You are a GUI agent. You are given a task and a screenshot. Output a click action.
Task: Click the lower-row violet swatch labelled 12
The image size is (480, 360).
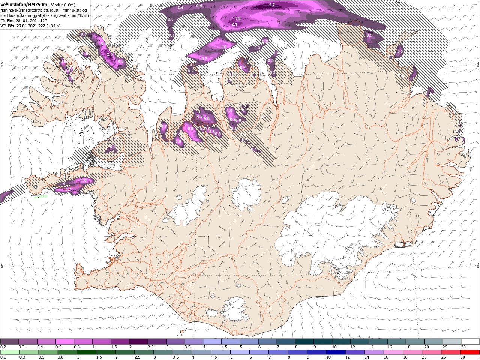coord(355,352)
